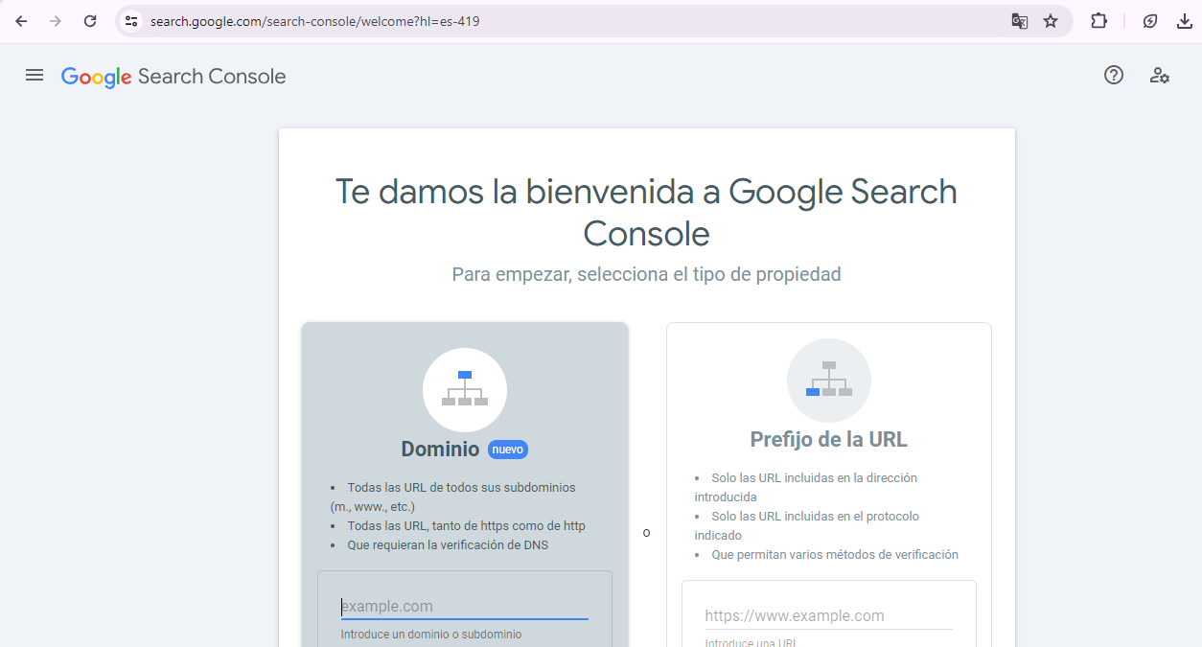
Task: Open the help question mark icon
Action: point(1114,75)
